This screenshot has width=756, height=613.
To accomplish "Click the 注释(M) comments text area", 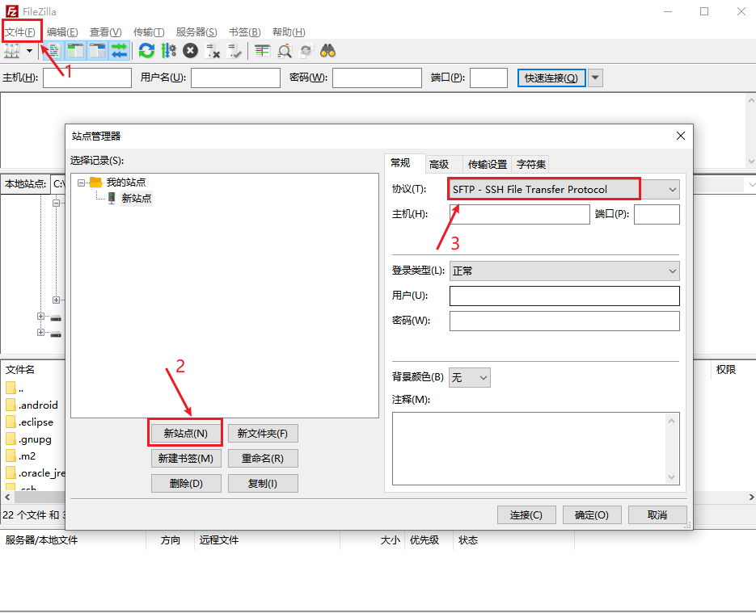I will pos(535,448).
